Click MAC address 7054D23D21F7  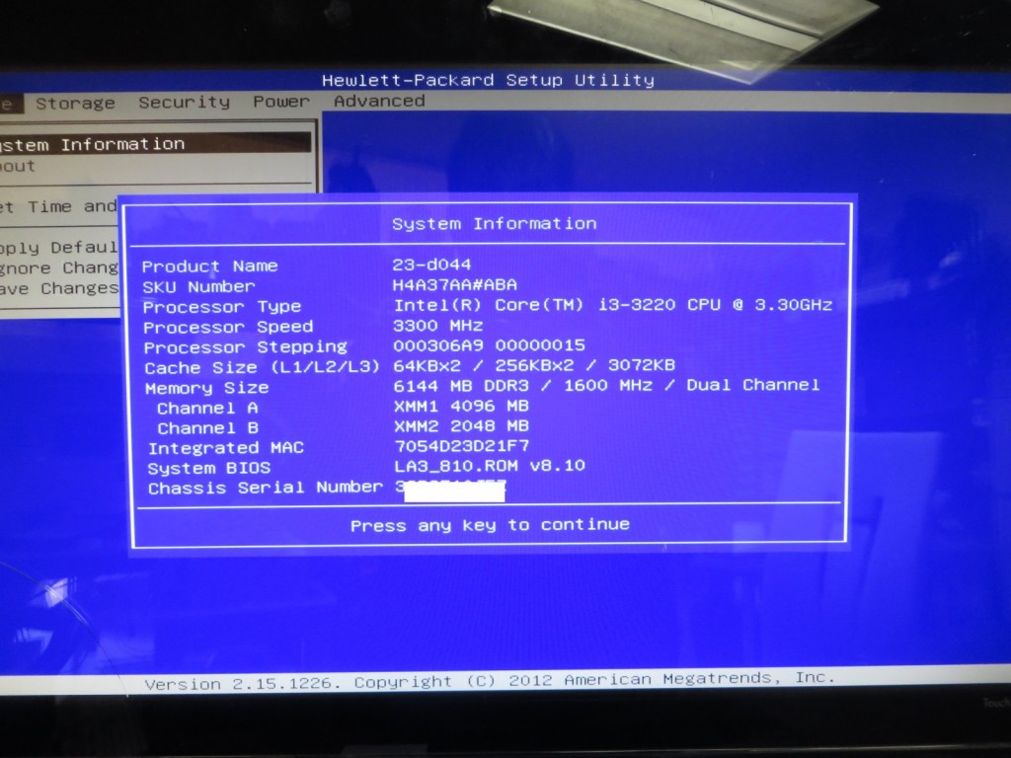click(x=462, y=446)
